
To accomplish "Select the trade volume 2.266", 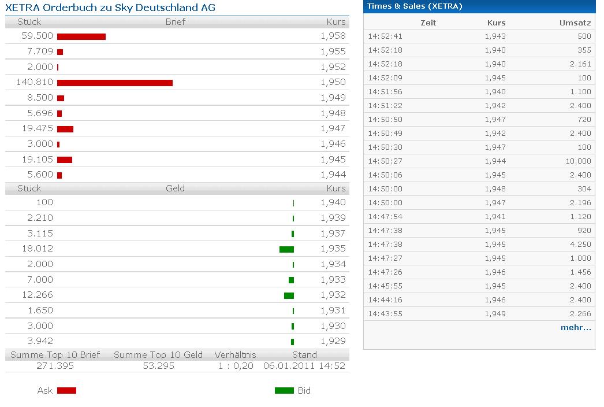I will (x=580, y=314).
